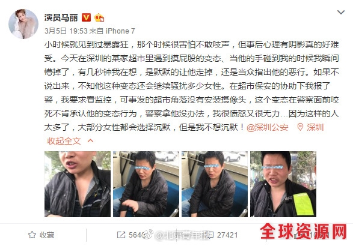
Task: Open the fourth photo with yellow vest
Action: 283,184
